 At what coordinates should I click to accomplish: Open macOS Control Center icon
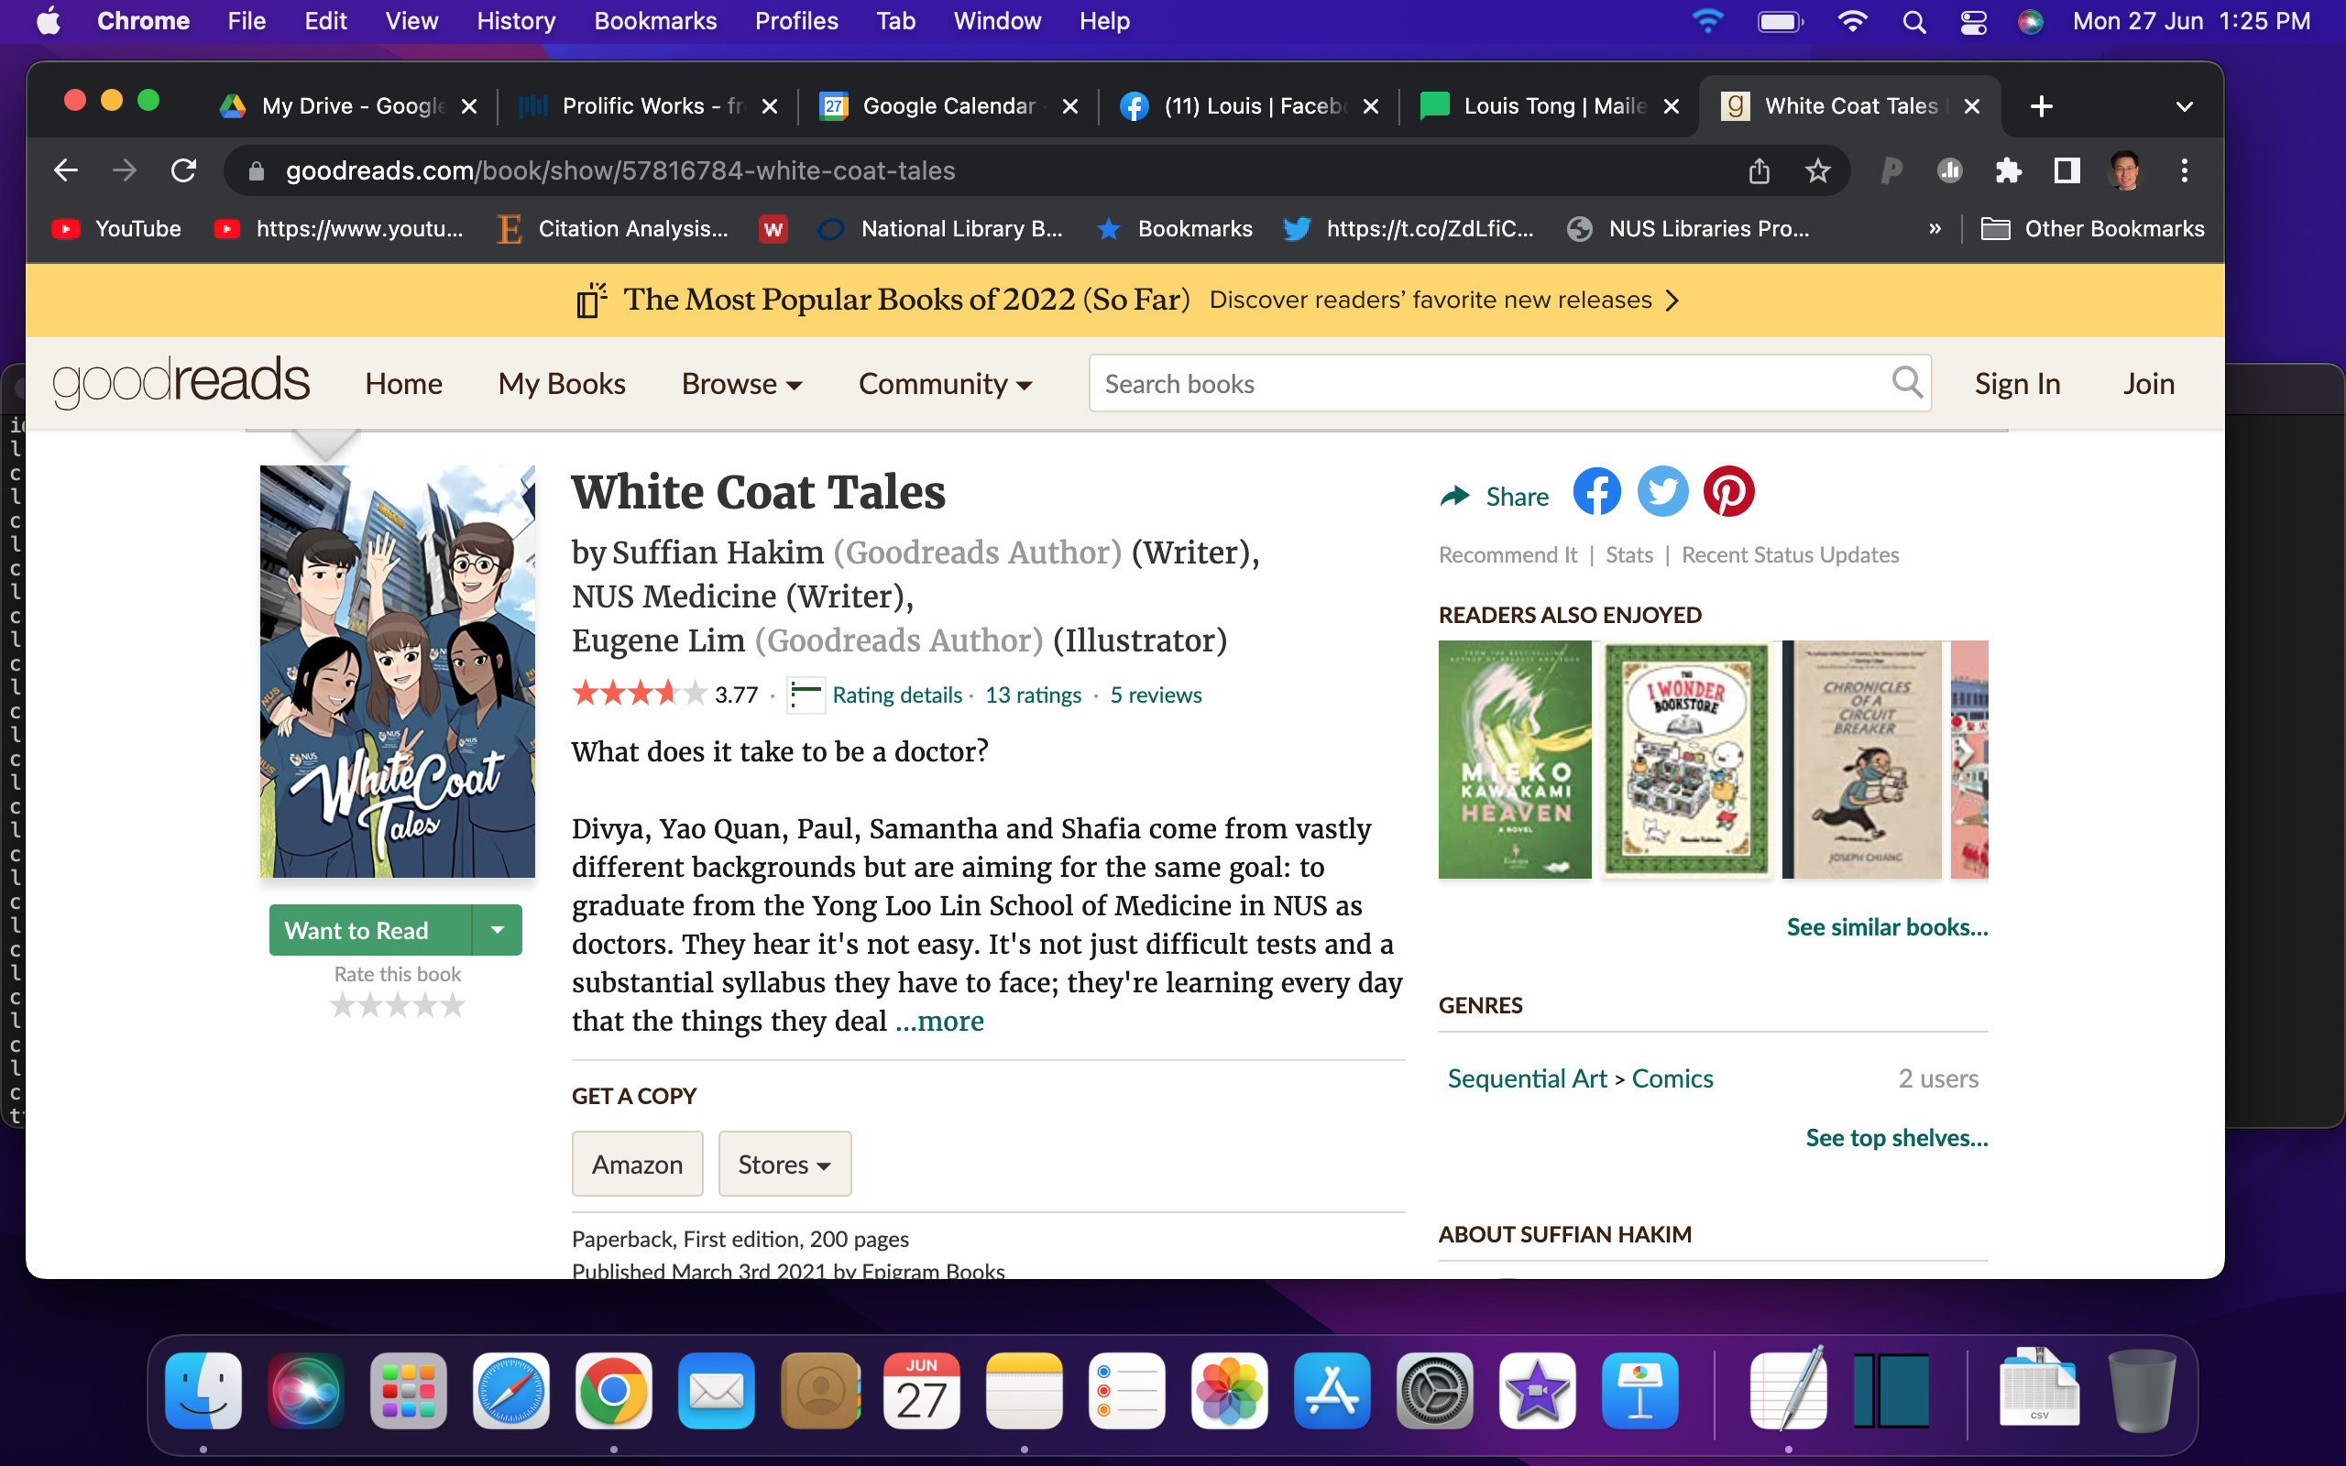pyautogui.click(x=1974, y=21)
